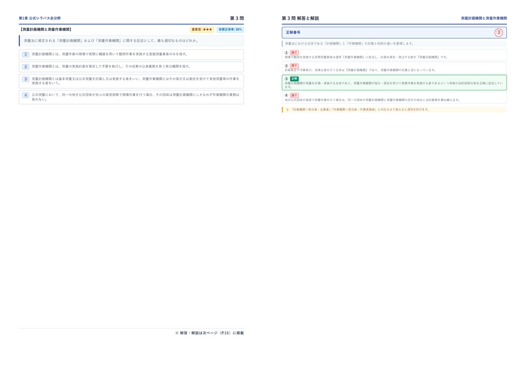Image resolution: width=526 pixels, height=372 pixels.
Task: Click explanation text starting 測量計画機関が測量を計画・実施
Action: click(x=394, y=85)
